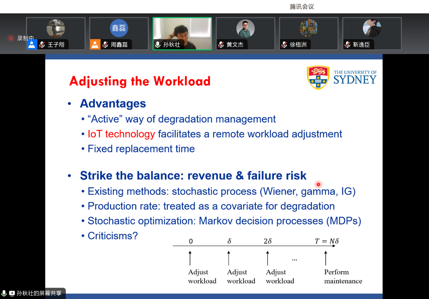Image resolution: width=429 pixels, height=299 pixels.
Task: Click the muted mic icon beside 靳逸臣
Action: click(348, 45)
